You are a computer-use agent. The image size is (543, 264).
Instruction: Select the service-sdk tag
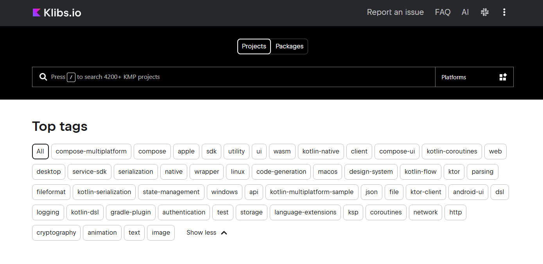coord(90,172)
